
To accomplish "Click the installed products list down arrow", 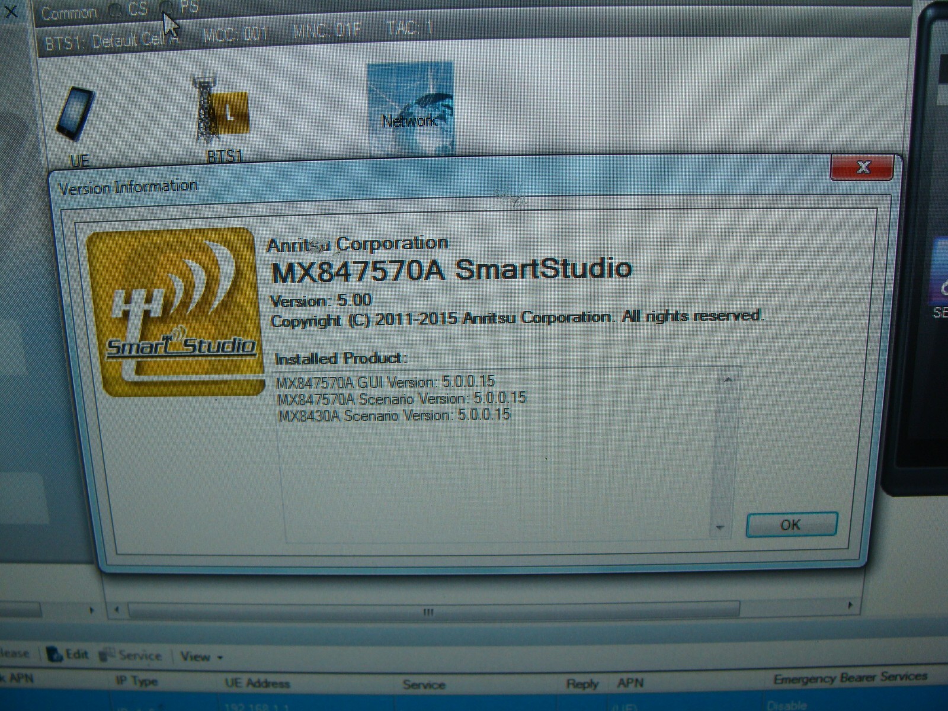I will 720,527.
